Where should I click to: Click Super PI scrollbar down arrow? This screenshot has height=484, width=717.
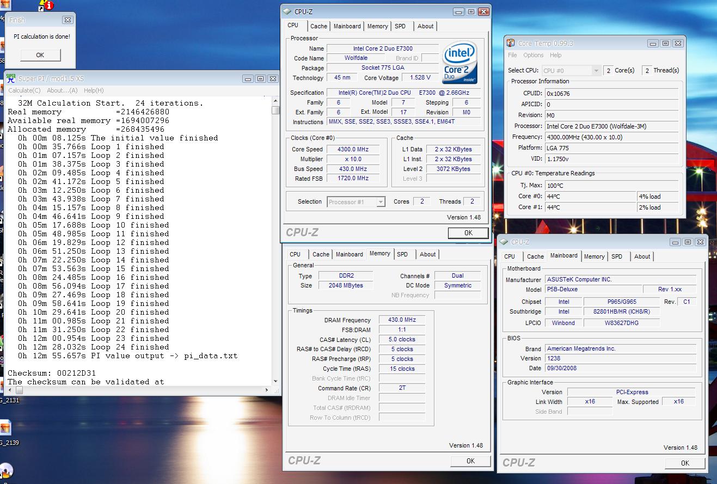[275, 381]
